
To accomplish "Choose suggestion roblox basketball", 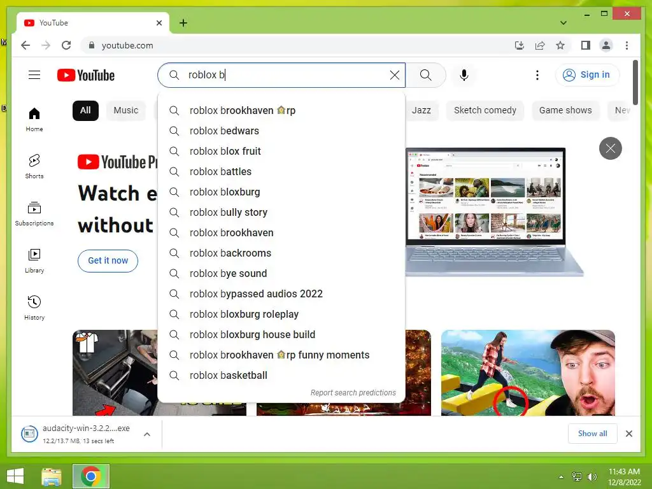I will click(281, 376).
